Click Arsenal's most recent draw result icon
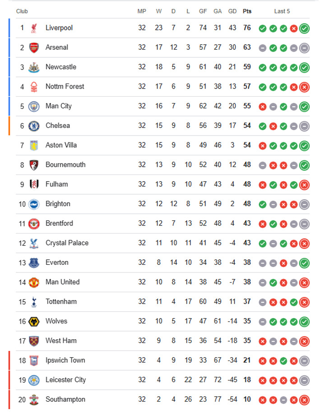The image size is (325, 417). (x=304, y=48)
